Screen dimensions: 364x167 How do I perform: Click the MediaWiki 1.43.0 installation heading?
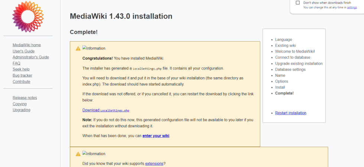(x=121, y=16)
